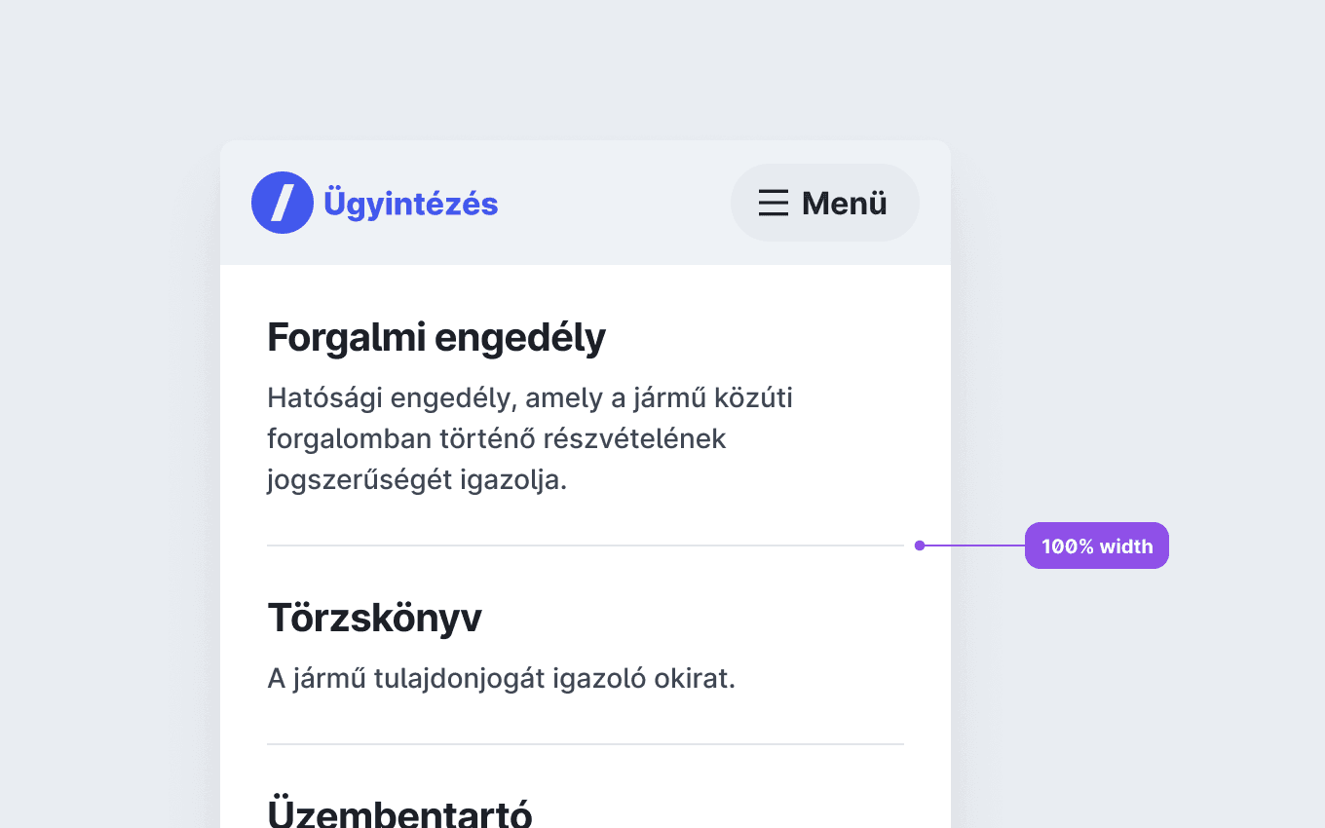
Task: Click the Törzskönyv description text
Action: [501, 678]
